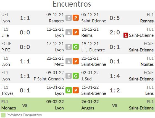Click the 1:1 score for Lyon vs P. Saint-Germain
The image size is (155, 118).
[25, 76]
